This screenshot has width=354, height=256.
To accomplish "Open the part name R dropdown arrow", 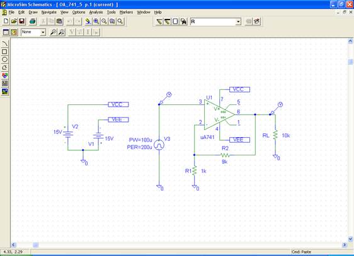I will click(238, 21).
